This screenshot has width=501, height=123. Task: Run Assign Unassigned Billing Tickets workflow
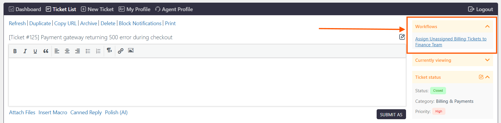(x=451, y=42)
